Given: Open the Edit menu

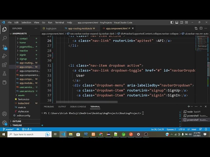Looking at the screenshot, I should pyautogui.click(x=16, y=23).
